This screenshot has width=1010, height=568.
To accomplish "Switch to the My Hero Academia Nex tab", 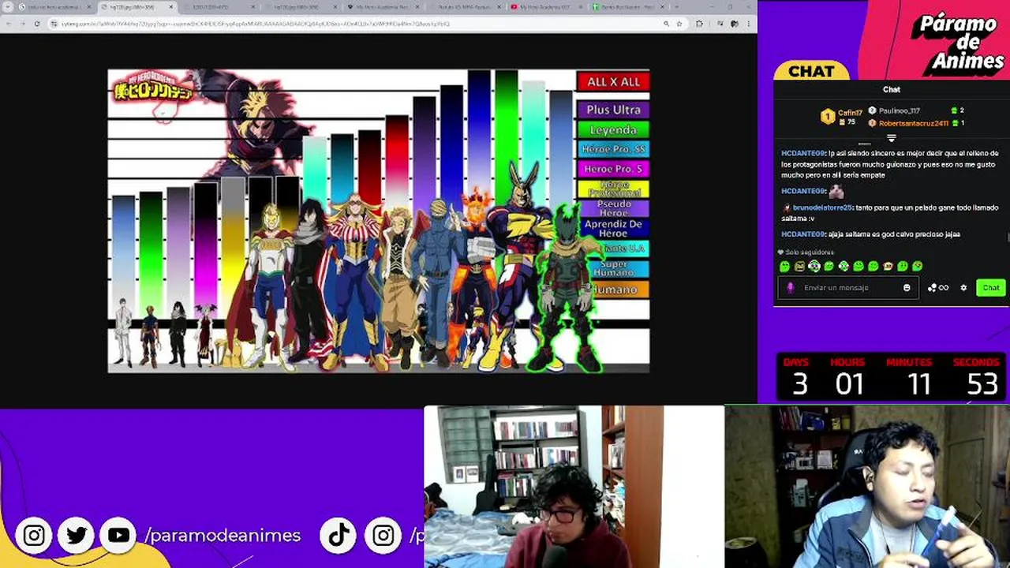I will (x=383, y=7).
